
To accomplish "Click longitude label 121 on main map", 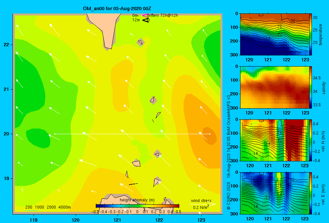I will [117, 220].
